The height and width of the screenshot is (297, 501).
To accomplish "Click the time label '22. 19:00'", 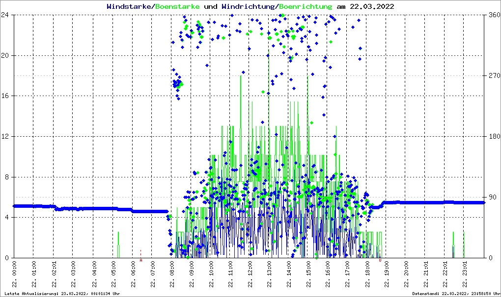I will [x=386, y=274].
